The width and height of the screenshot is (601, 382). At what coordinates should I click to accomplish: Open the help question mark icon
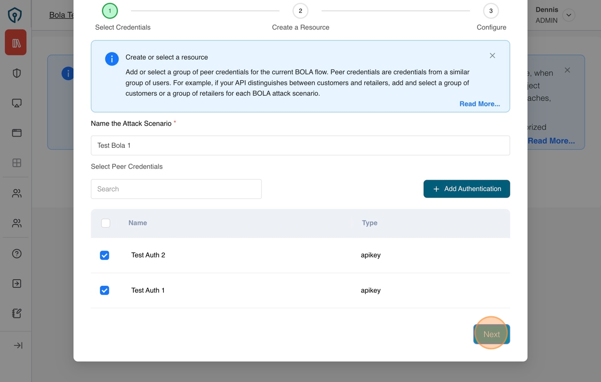click(17, 254)
